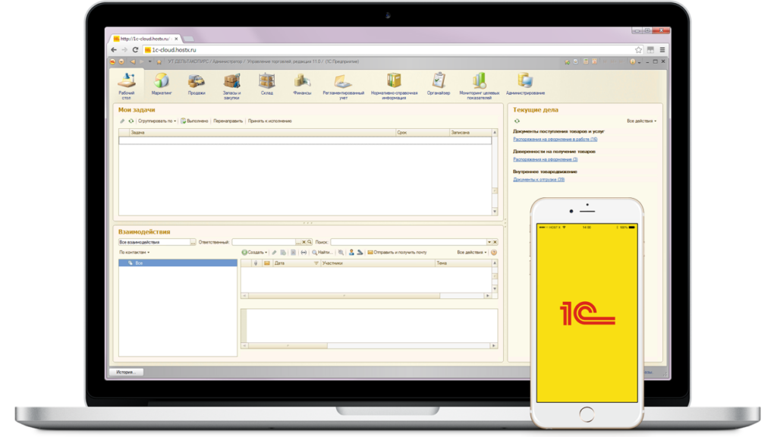777x437 pixels.
Task: Sort by the Задача column header
Action: pyautogui.click(x=262, y=133)
